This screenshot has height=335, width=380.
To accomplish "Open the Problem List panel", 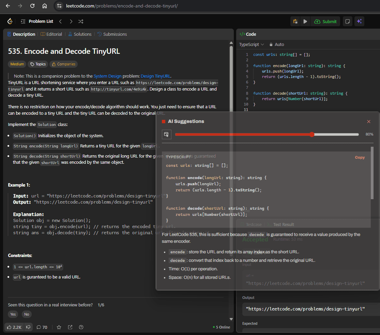I will click(37, 21).
